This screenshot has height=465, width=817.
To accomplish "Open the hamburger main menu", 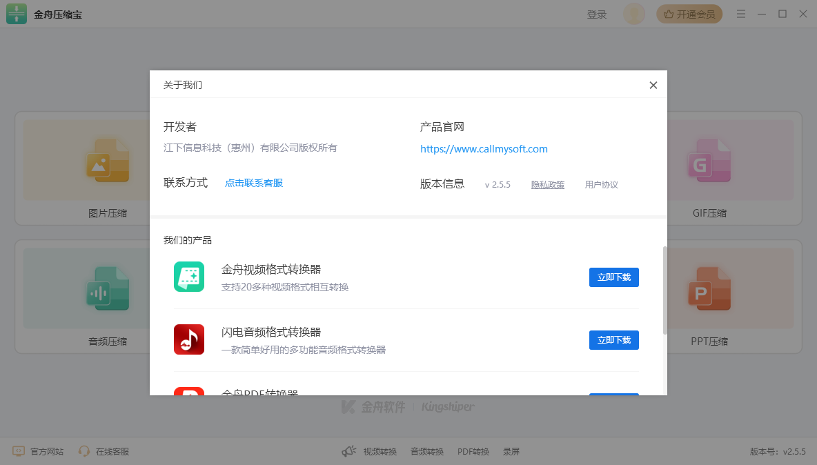I will (x=741, y=14).
